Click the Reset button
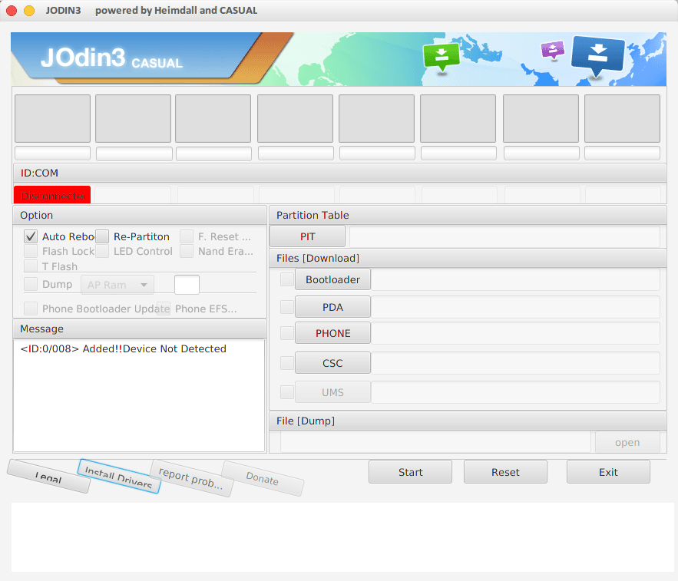 (x=505, y=472)
